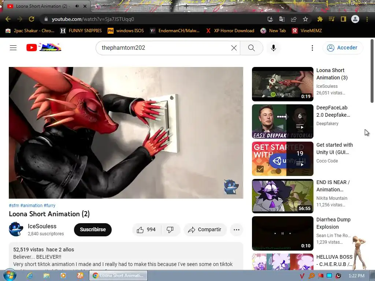The height and width of the screenshot is (281, 375).
Task: Open the New Tab bookmark
Action: 273,31
